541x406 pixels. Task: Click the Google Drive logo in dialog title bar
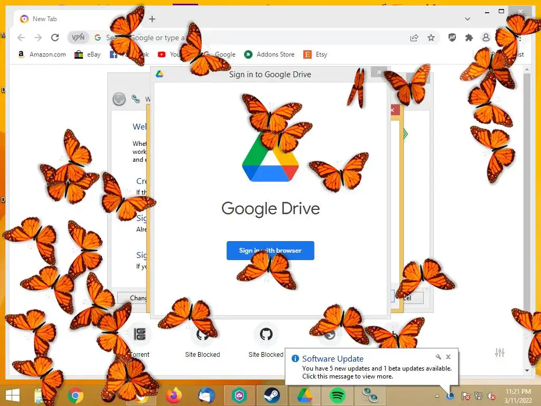click(160, 74)
